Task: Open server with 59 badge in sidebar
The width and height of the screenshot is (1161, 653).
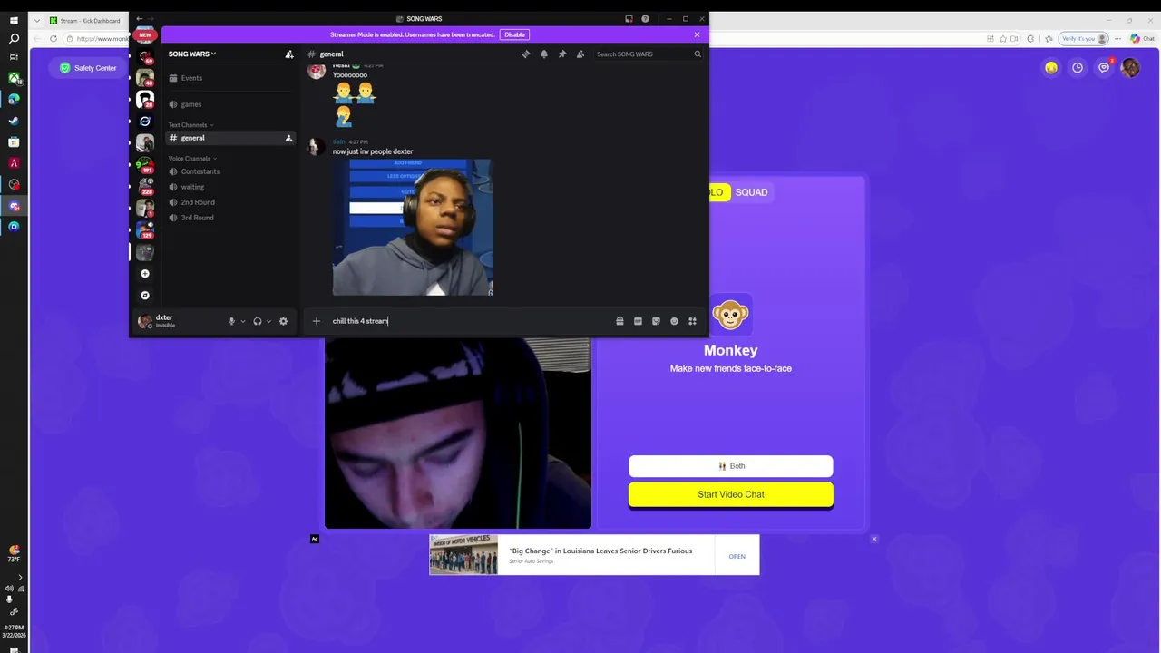Action: [x=145, y=56]
